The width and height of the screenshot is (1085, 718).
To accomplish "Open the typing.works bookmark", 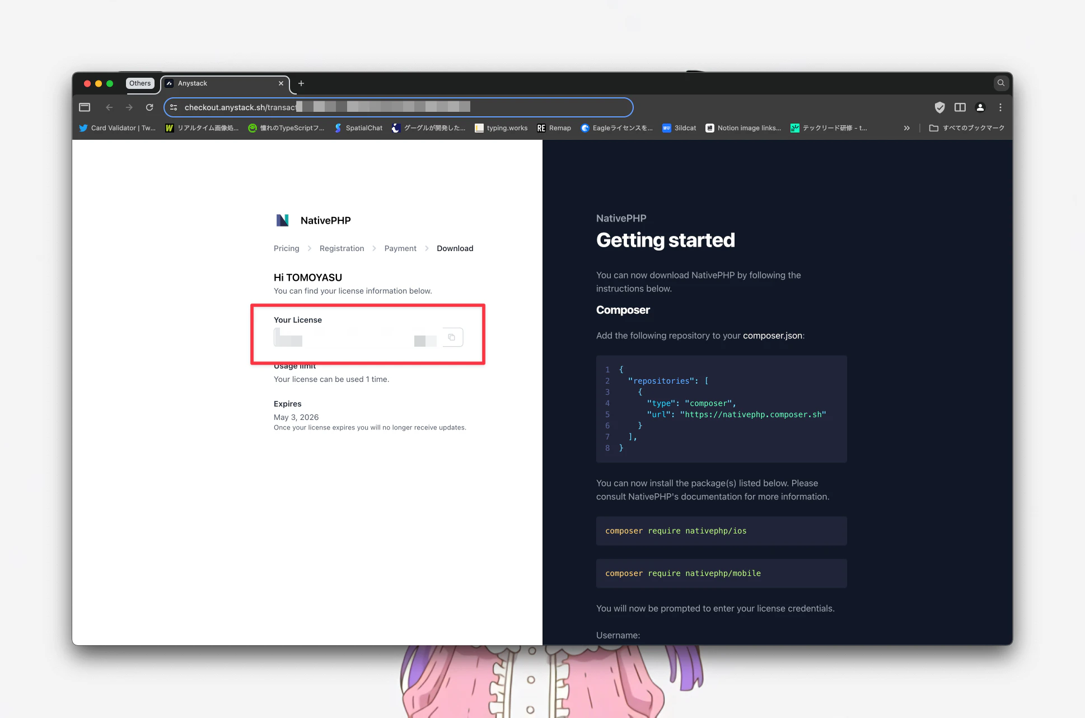I will (501, 128).
